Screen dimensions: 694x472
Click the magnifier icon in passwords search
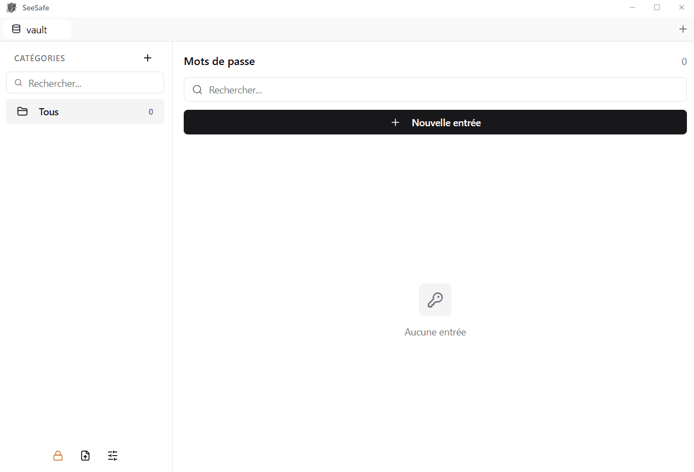197,90
